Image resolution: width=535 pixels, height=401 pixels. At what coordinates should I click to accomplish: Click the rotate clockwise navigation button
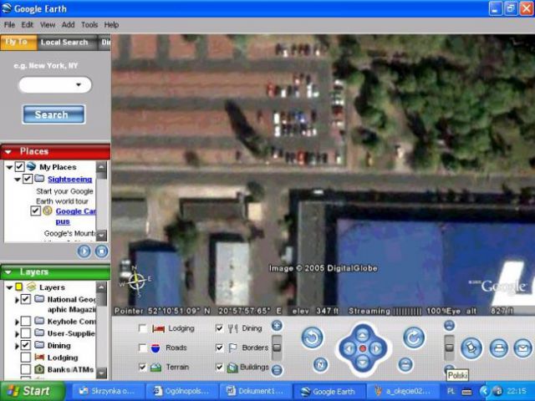(x=414, y=338)
